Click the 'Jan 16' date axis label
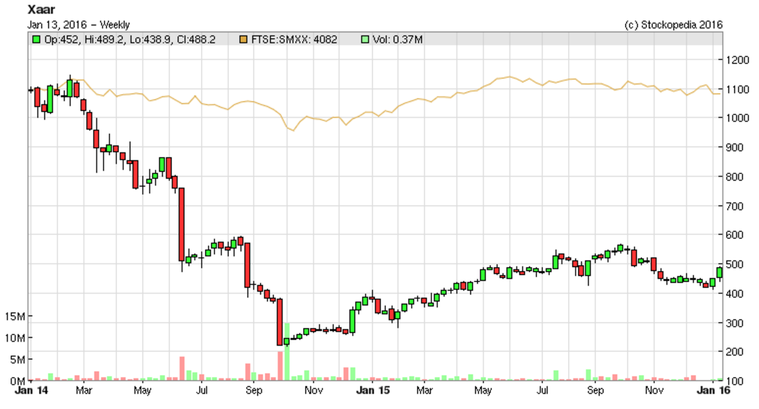759x409 pixels. (x=713, y=390)
